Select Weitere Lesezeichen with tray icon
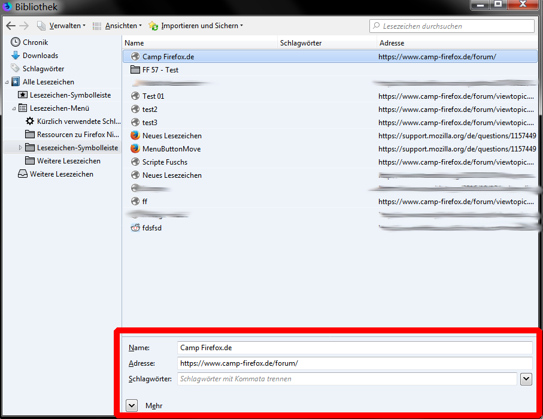 tap(61, 174)
